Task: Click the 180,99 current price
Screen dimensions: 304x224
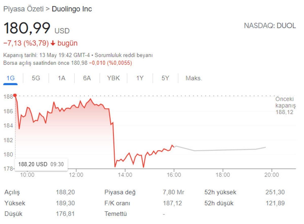Action: click(x=27, y=28)
